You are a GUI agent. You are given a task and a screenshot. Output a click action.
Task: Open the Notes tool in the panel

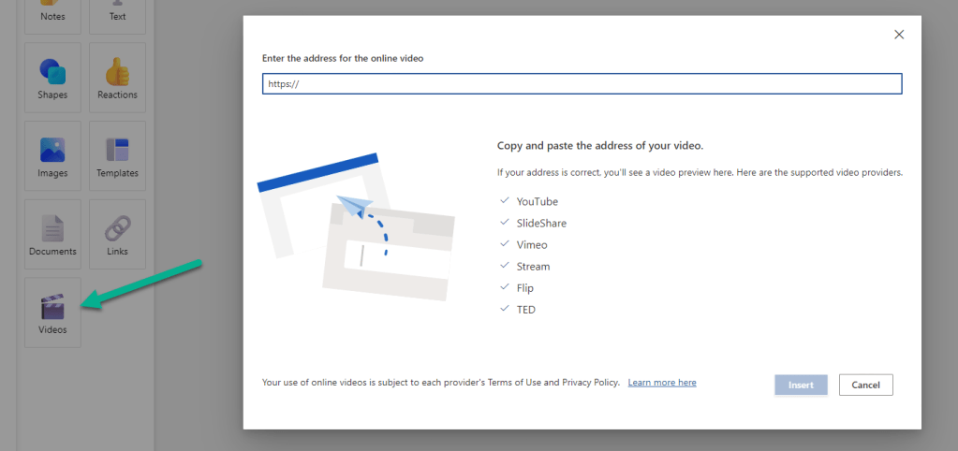click(52, 11)
